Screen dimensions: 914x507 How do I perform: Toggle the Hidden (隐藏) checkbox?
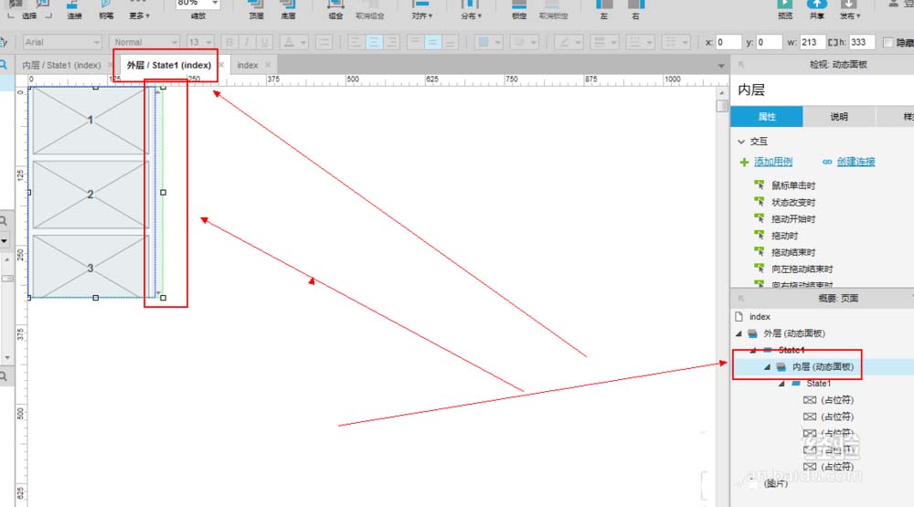tap(888, 42)
